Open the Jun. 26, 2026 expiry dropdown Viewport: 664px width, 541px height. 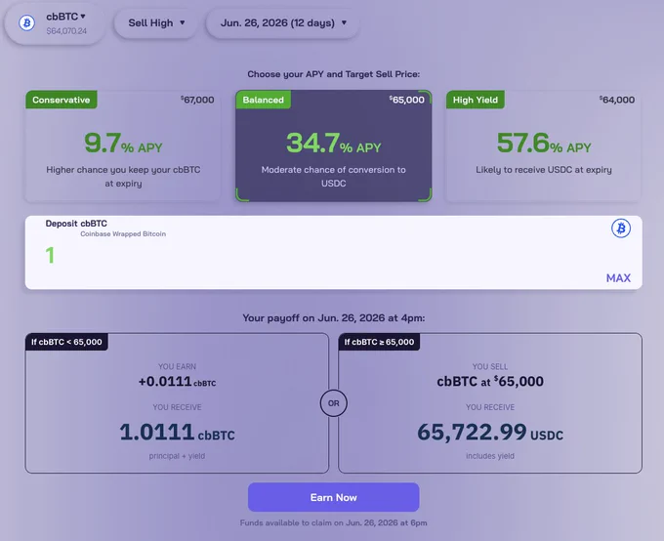pos(283,22)
